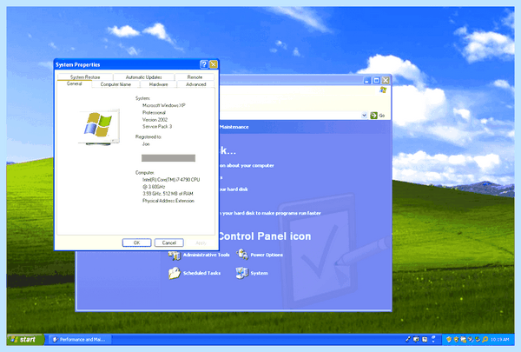Switch to the System Restore tab
This screenshot has height=352, width=521.
coord(85,77)
